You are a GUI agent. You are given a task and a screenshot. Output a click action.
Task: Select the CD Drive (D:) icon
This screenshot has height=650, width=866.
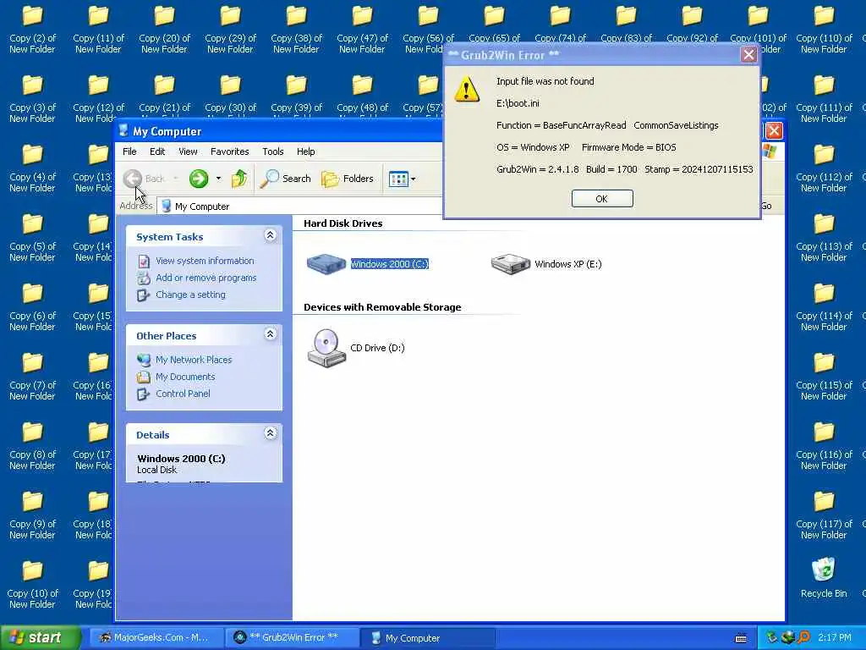click(x=326, y=348)
